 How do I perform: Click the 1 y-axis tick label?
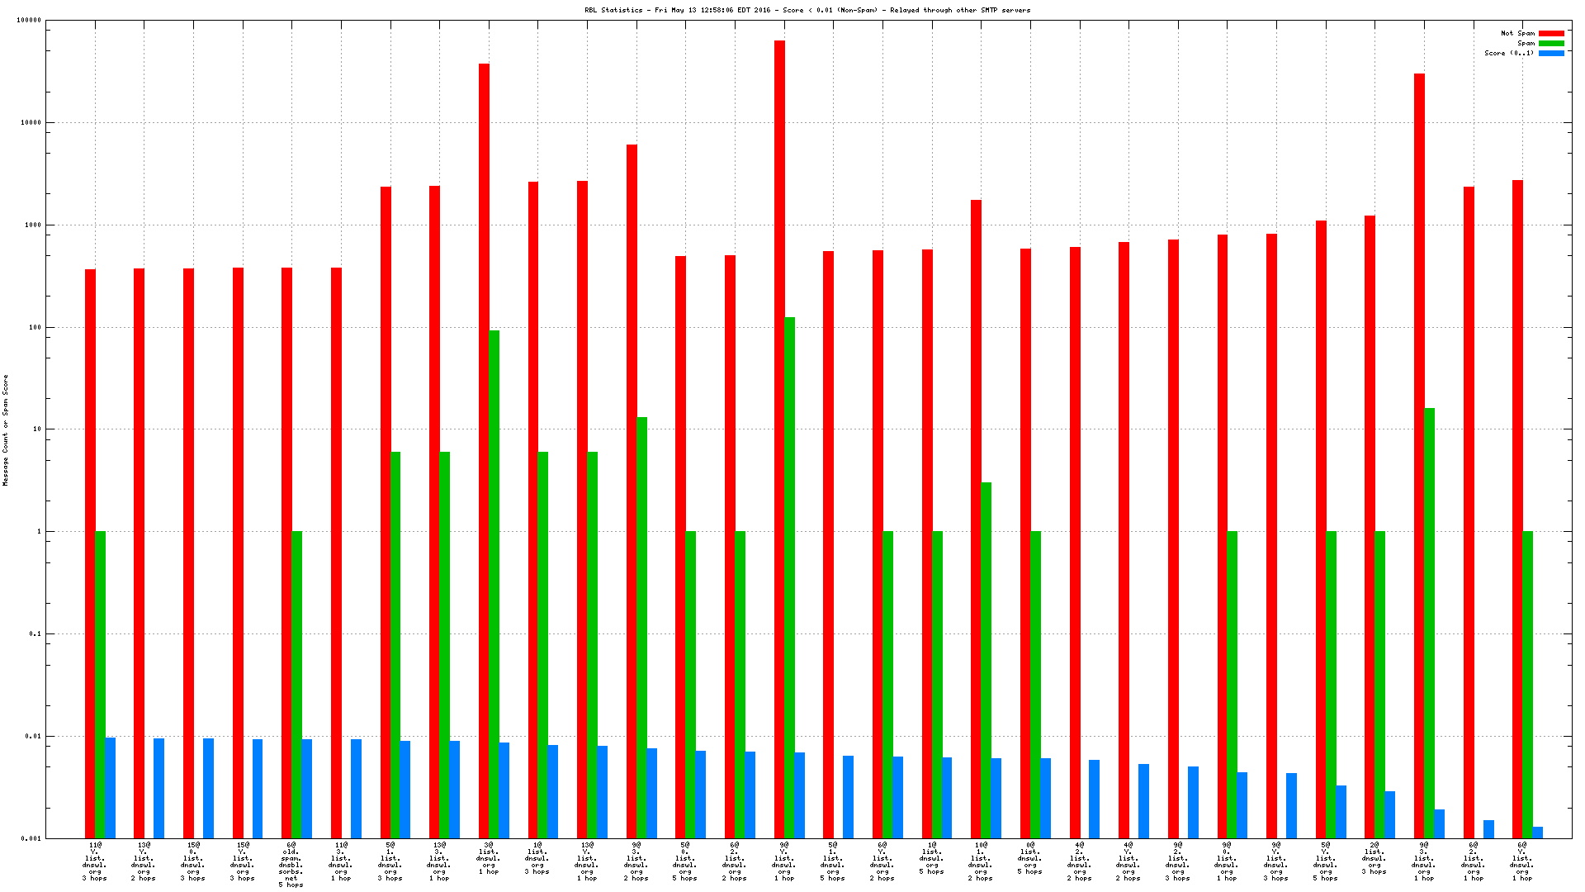(x=37, y=531)
